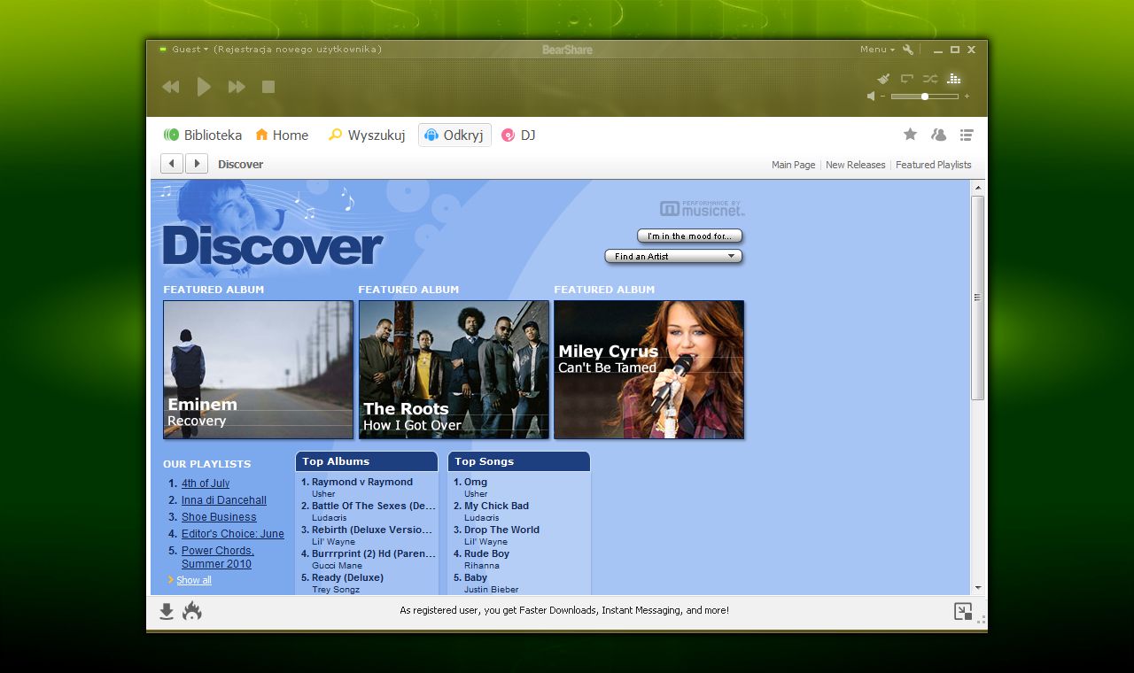
Task: Open settings via the wrench icon
Action: 908,50
